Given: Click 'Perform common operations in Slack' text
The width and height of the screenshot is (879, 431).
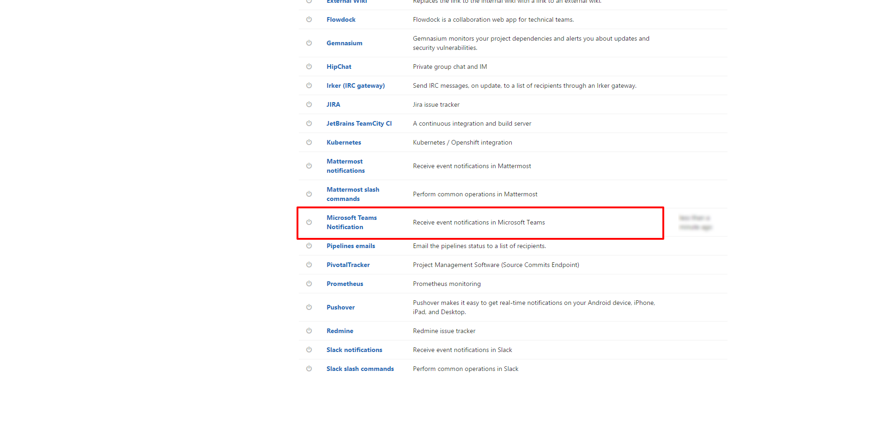Looking at the screenshot, I should click(466, 369).
